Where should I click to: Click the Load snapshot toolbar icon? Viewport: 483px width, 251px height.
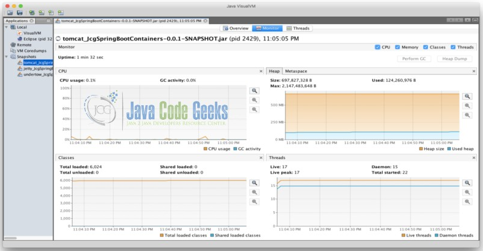(10, 13)
